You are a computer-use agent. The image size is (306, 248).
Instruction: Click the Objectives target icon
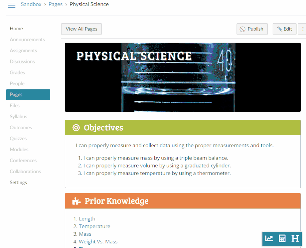tap(76, 128)
